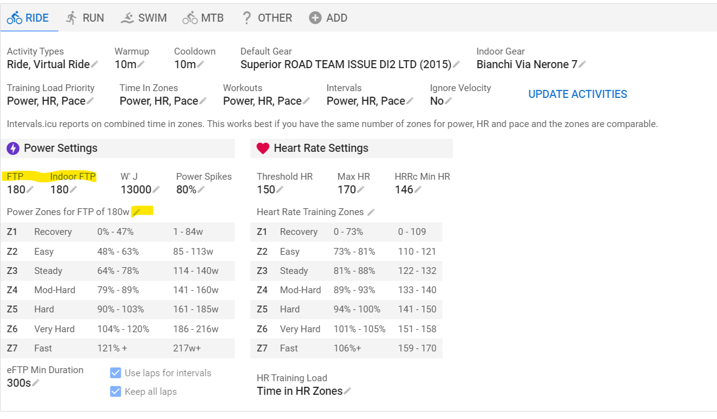Viewport: 717px width, 419px height.
Task: Edit HR Training Load setting
Action: coord(304,391)
